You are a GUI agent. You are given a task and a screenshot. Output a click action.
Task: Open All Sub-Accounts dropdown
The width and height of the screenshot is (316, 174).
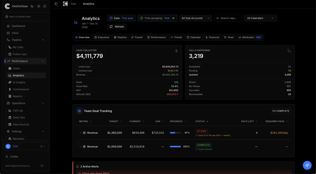pyautogui.click(x=196, y=18)
